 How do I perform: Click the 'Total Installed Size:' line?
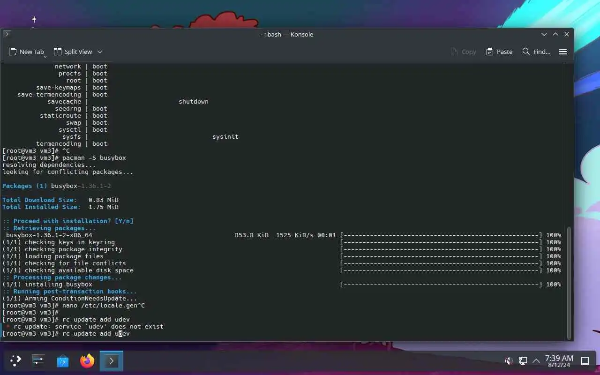60,207
